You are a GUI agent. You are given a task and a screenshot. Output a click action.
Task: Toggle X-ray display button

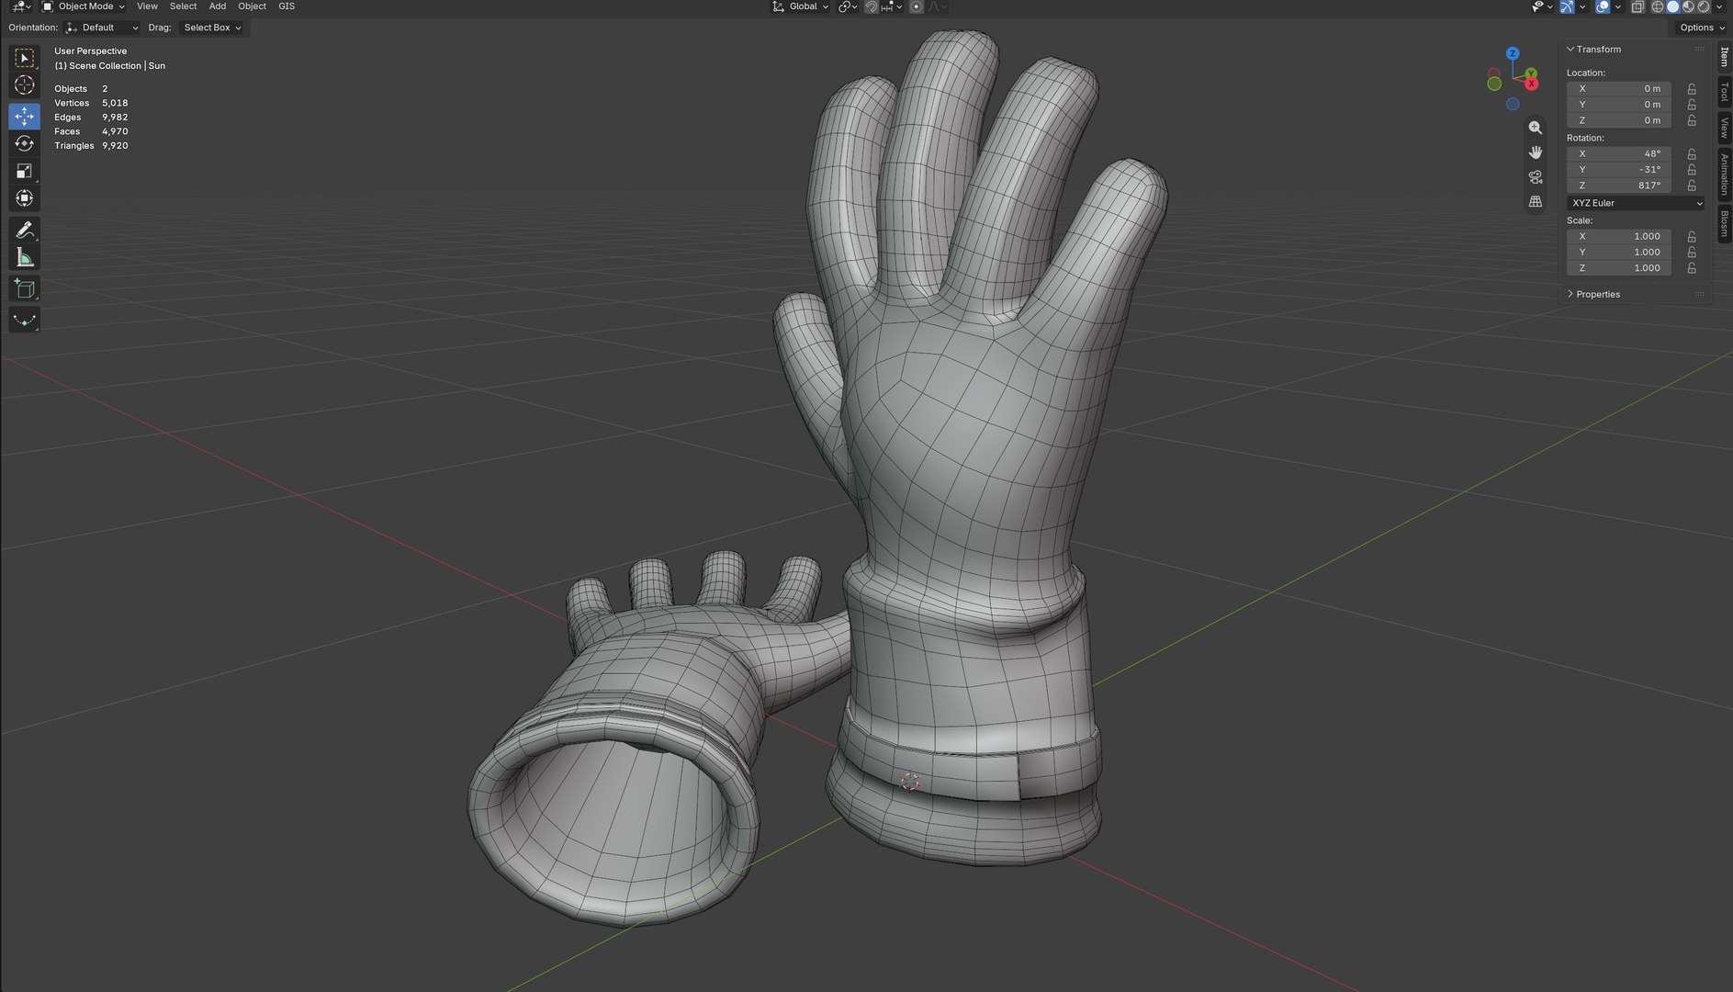point(1637,6)
